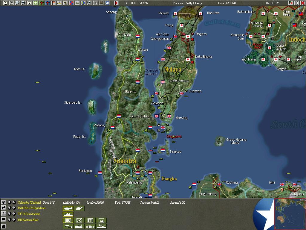The width and height of the screenshot is (306, 230).
Task: Select the Dutch flag base at Benkolen
Action: coord(100,173)
